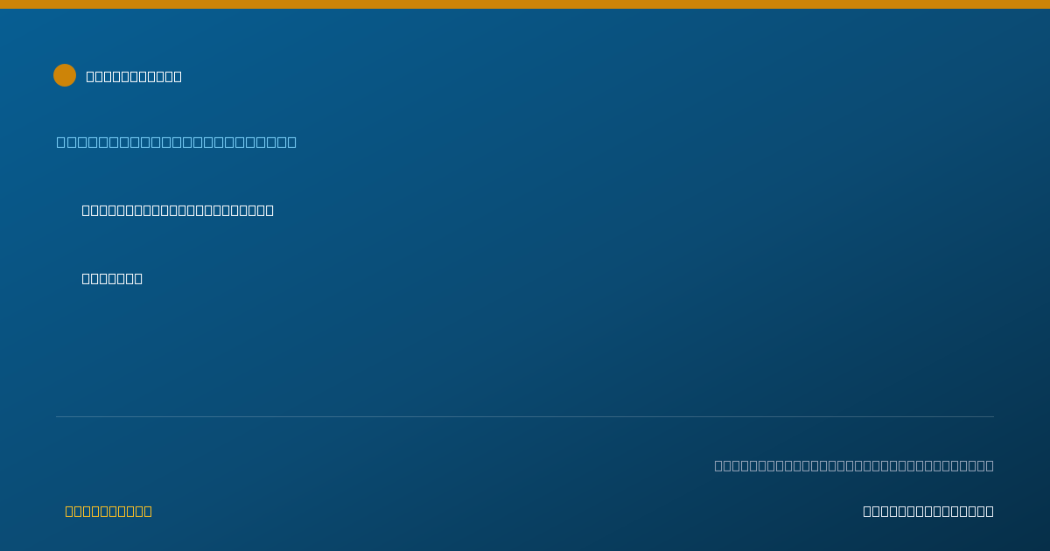Click last character box of gray footer caption
Image resolution: width=1050 pixels, height=551 pixels.
point(990,465)
